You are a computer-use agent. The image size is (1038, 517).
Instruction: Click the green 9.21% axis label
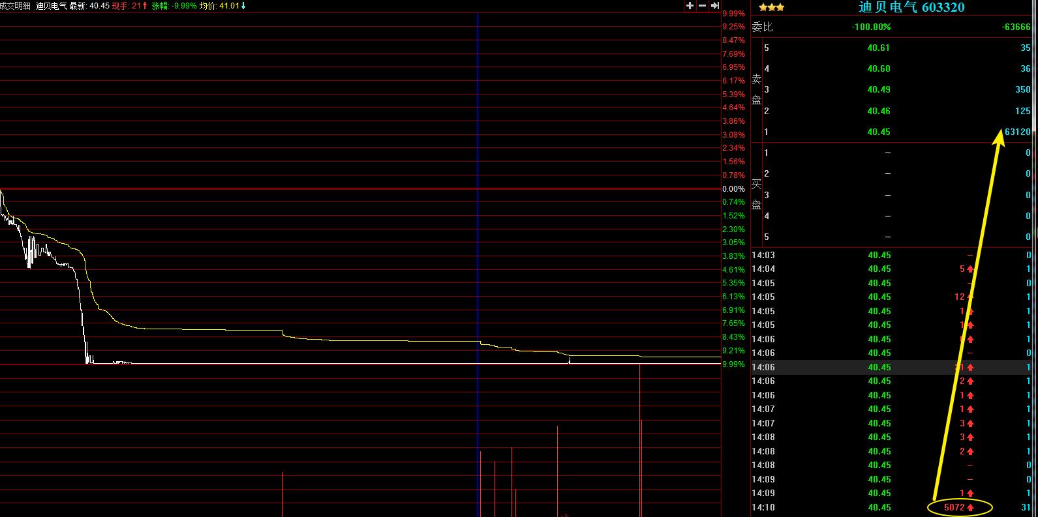click(x=733, y=351)
